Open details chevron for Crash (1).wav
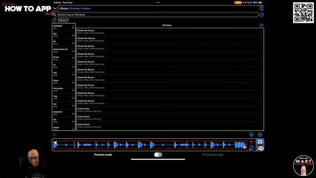The width and height of the screenshot is (316, 178). coord(261,110)
